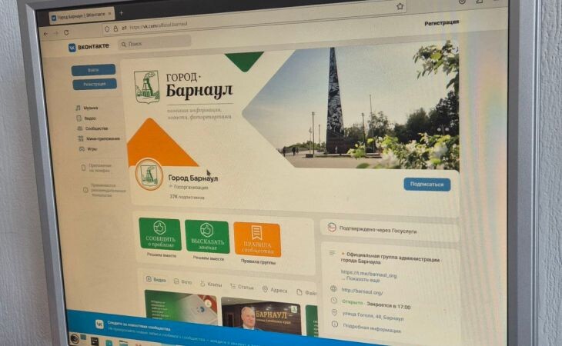Click the 'Город Барнаул' community name
The height and width of the screenshot is (346, 562).
click(192, 178)
